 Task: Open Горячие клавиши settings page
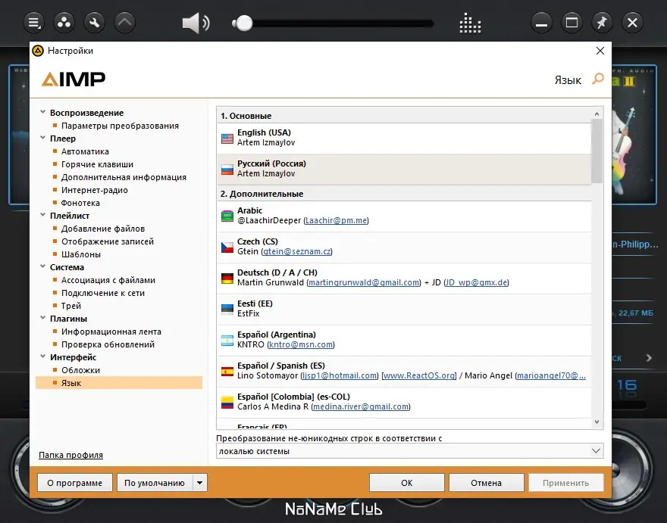point(98,164)
